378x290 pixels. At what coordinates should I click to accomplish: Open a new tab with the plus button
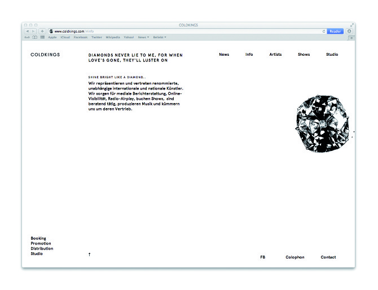pos(351,37)
